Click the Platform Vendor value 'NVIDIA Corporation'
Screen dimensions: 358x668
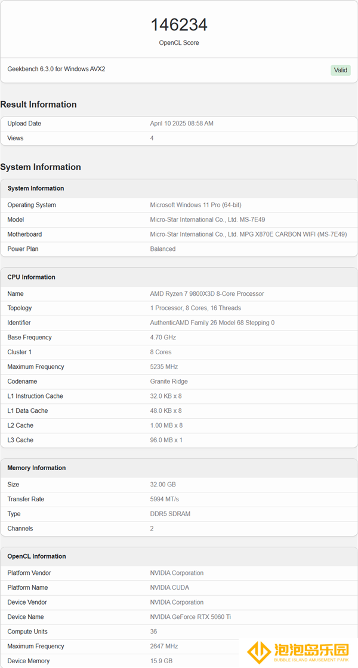pos(177,573)
